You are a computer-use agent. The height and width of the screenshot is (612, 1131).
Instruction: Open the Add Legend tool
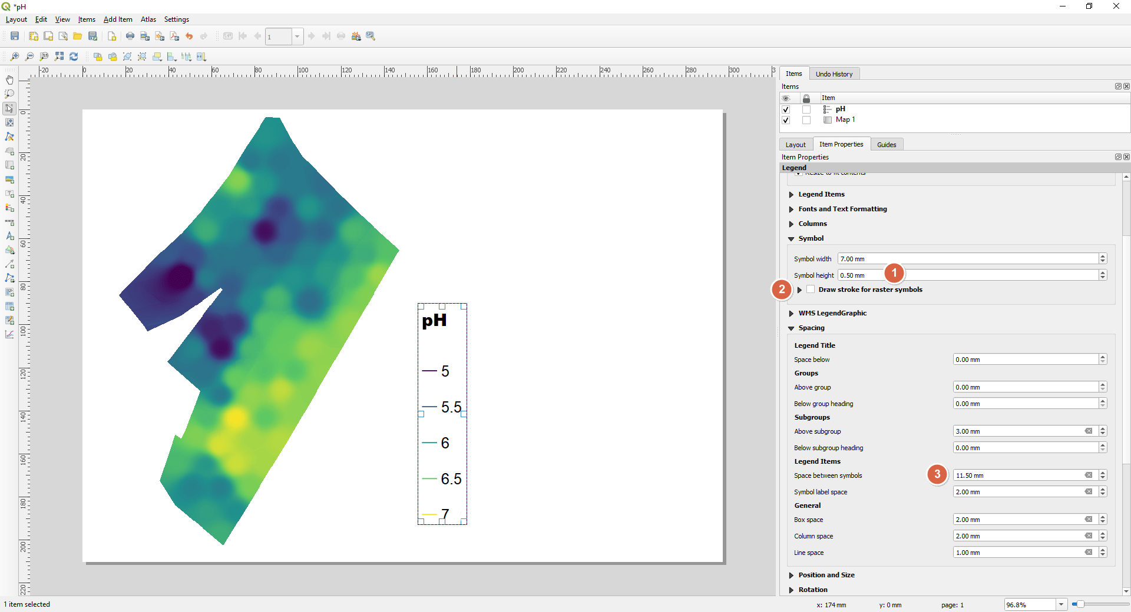pos(9,208)
